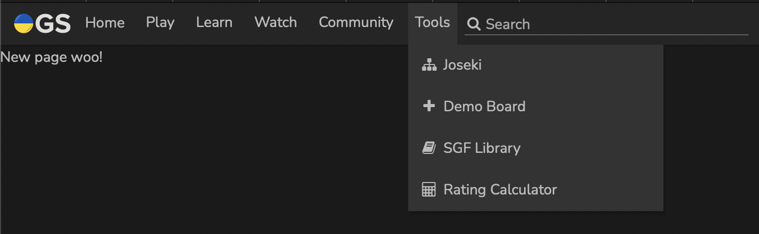Open the Joseki explorer link
The height and width of the screenshot is (234, 759).
[462, 65]
